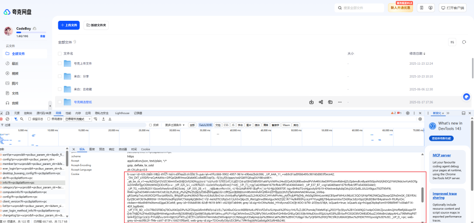
Task: Open the MCP server link
Action: click(442, 156)
